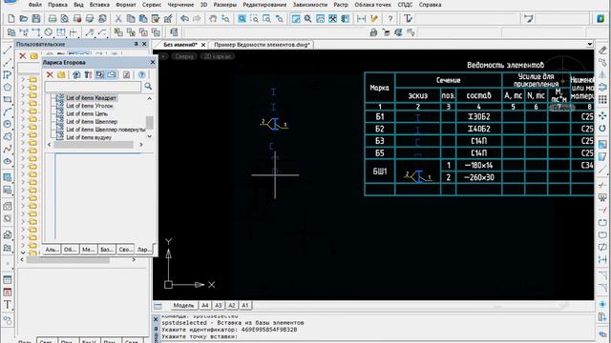Screen dimensions: 611x343
Task: Select the Zoom window tool
Action: [x=255, y=19]
